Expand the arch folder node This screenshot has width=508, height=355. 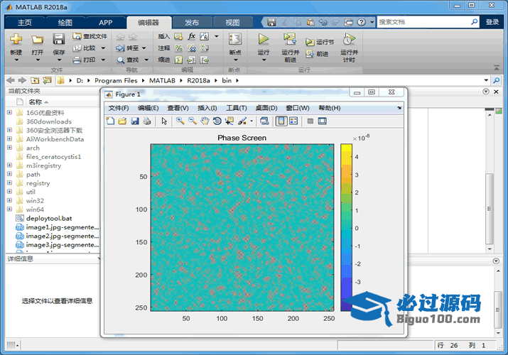coord(9,148)
